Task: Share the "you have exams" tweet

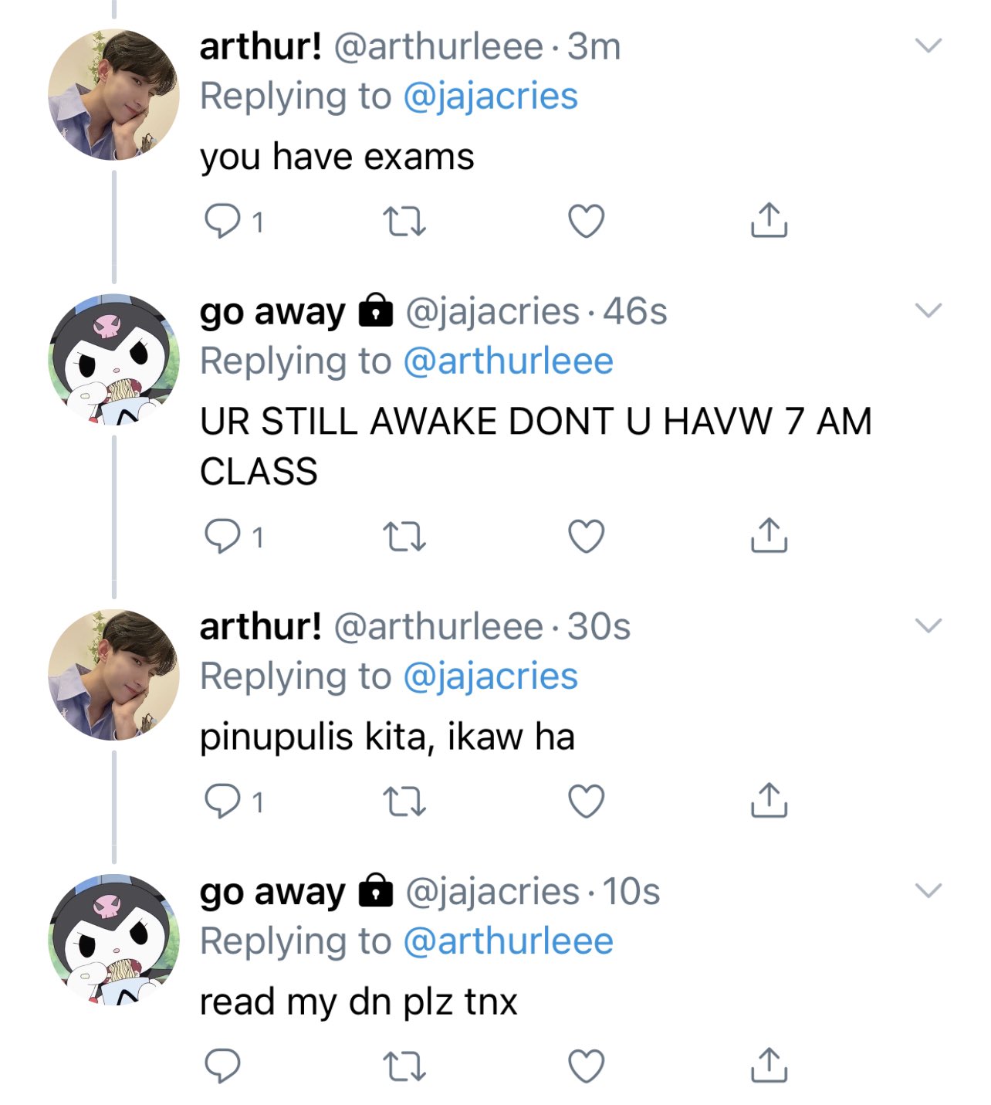Action: click(769, 220)
